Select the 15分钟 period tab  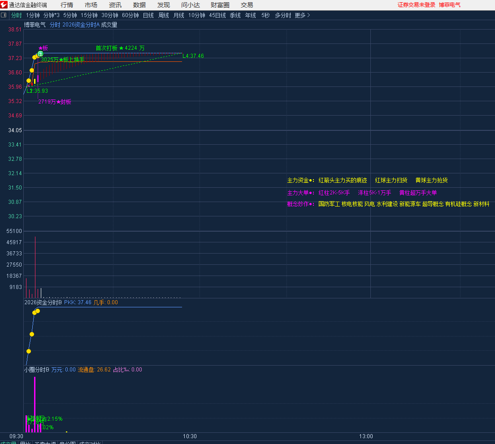[x=89, y=15]
